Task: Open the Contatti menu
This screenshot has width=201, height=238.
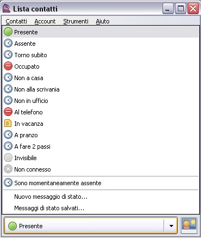Action: [x=16, y=21]
